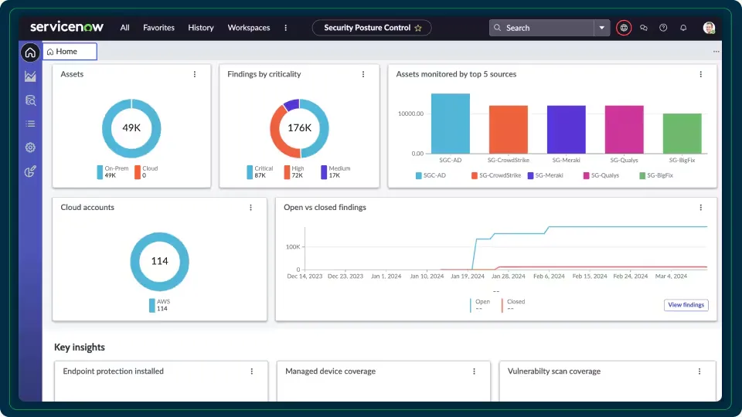742x417 pixels.
Task: Select the Home sidebar icon
Action: (x=30, y=53)
